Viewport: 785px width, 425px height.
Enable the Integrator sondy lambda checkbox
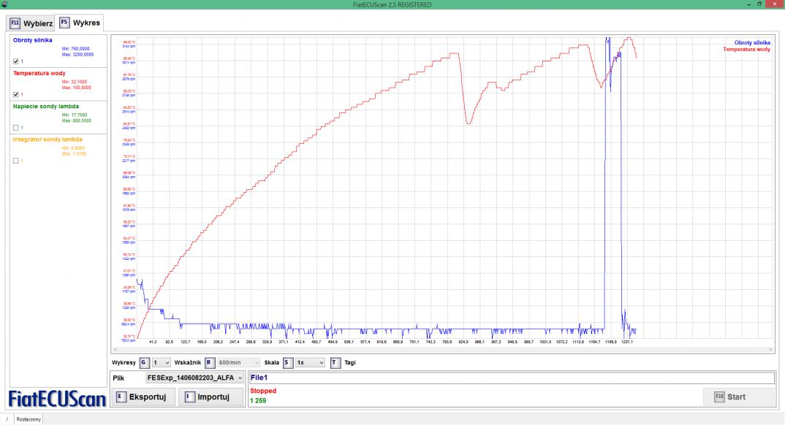16,161
